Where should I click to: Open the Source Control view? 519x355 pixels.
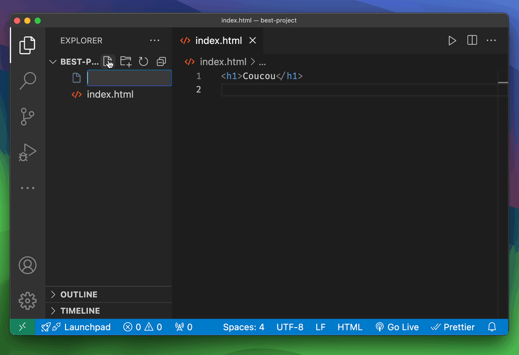pyautogui.click(x=27, y=116)
